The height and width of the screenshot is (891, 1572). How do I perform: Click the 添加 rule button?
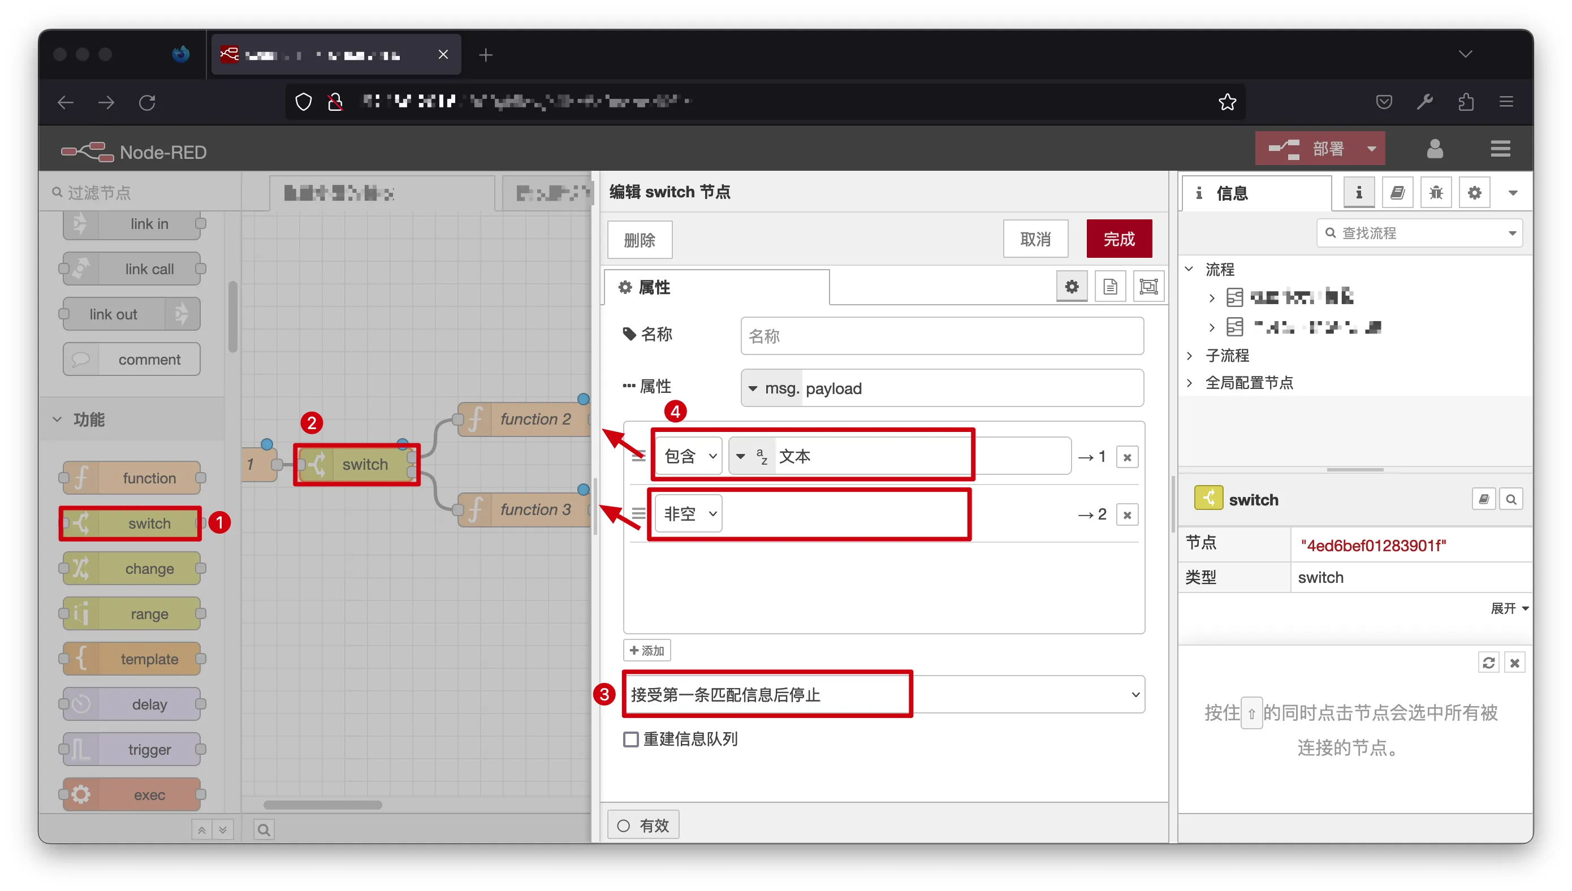[x=647, y=651]
